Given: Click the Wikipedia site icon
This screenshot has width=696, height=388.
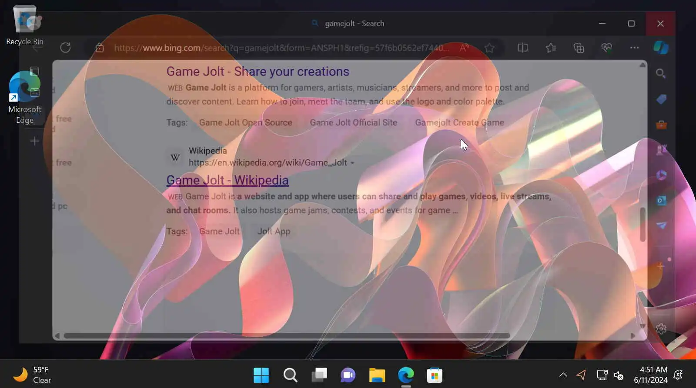Looking at the screenshot, I should tap(175, 157).
